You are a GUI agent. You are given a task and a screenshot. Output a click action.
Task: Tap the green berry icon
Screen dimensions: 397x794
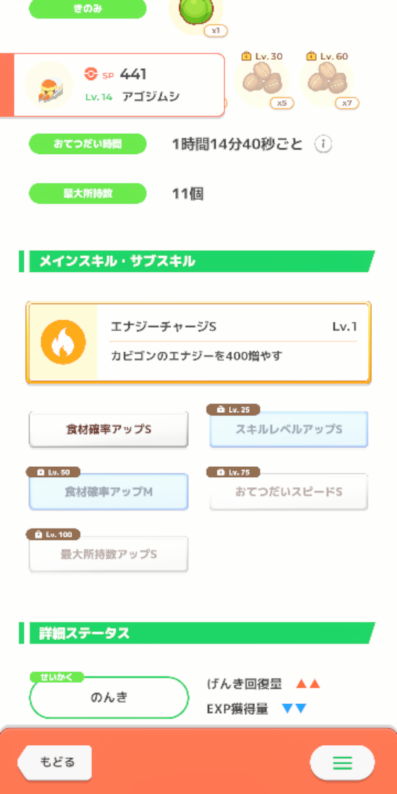click(x=196, y=11)
